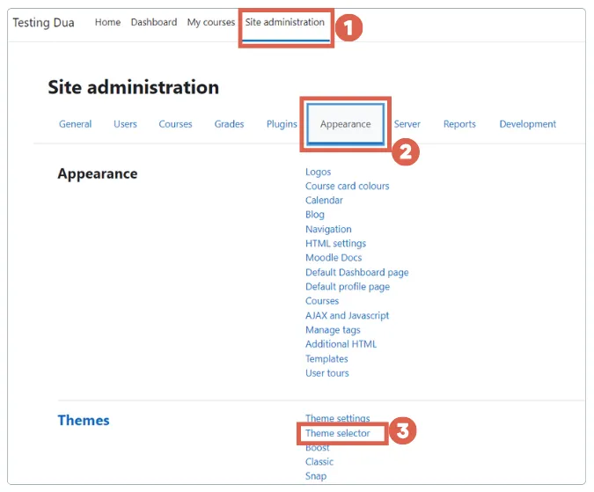Screen dimensions: 594x492
Task: Open Default Dashboard page link
Action: click(357, 273)
